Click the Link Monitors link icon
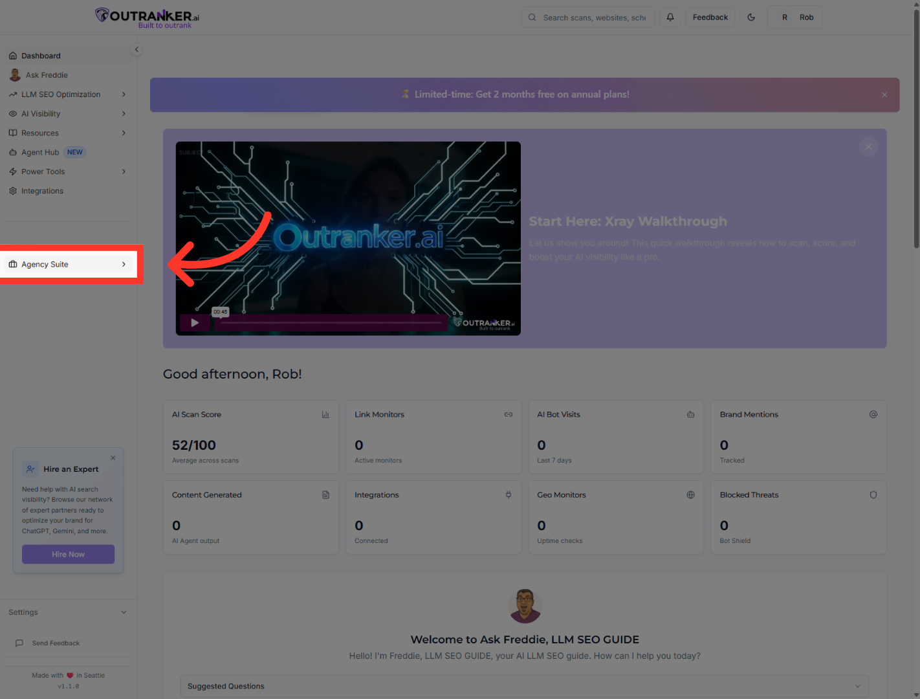Viewport: 920px width, 699px height. coord(509,414)
